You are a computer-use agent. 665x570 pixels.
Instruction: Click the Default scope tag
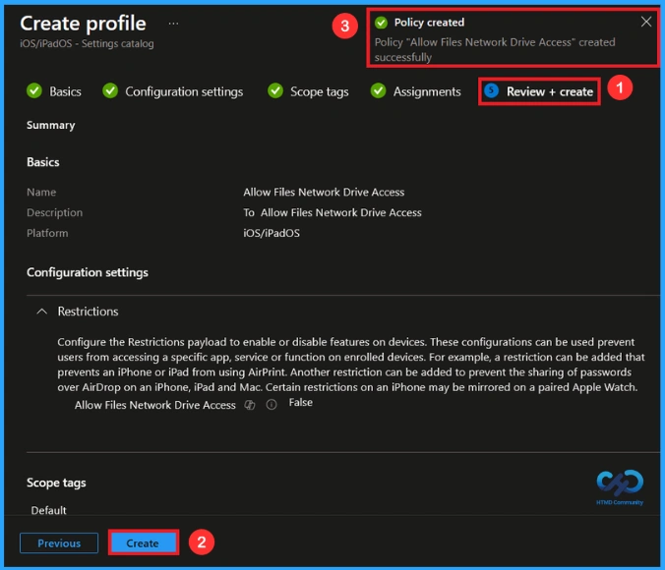pos(49,510)
